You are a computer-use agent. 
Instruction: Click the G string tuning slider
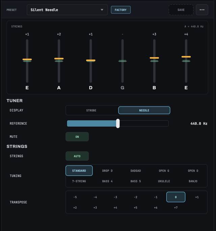(x=123, y=61)
